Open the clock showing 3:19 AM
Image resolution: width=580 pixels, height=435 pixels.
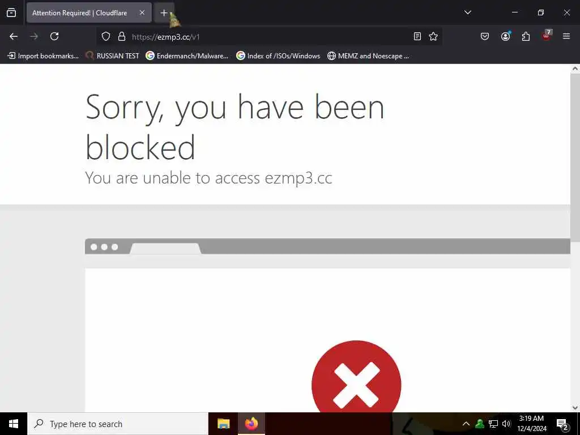(x=531, y=424)
